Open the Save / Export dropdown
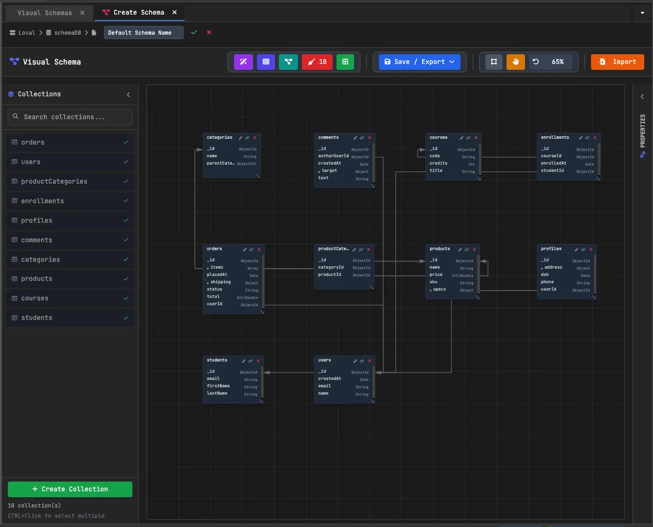The width and height of the screenshot is (653, 527). click(x=419, y=62)
